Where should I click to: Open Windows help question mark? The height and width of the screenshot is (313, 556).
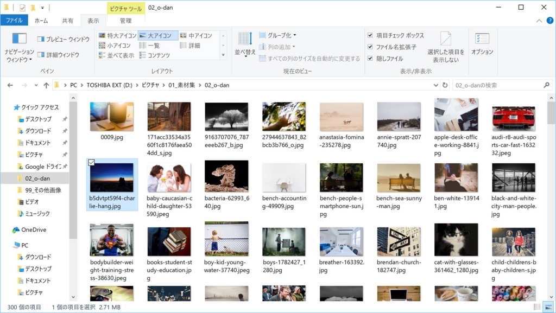pos(550,21)
